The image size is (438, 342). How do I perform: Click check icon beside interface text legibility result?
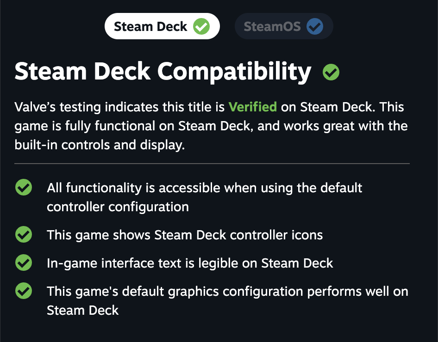24,263
